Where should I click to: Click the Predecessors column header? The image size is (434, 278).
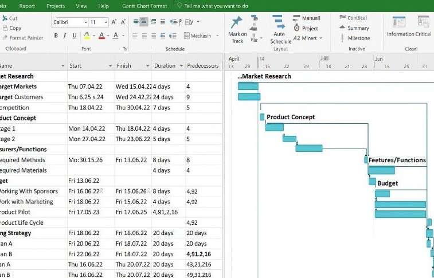pyautogui.click(x=203, y=66)
